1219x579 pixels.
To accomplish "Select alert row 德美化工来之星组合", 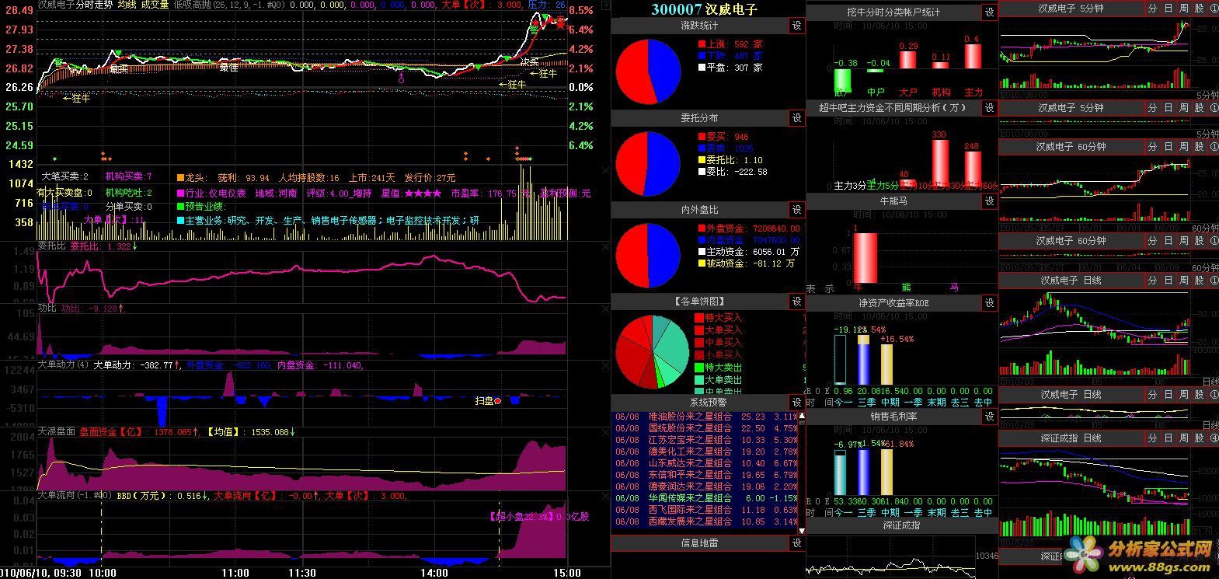I will [707, 452].
